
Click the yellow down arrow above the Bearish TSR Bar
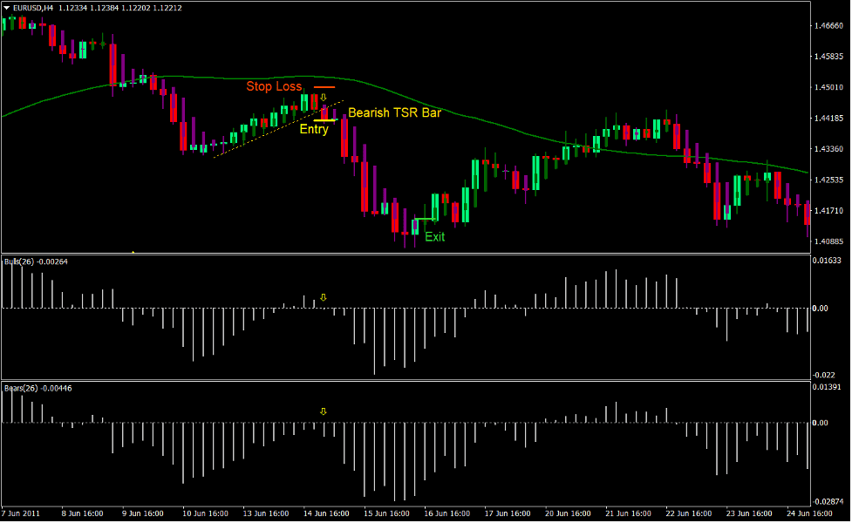coord(324,97)
